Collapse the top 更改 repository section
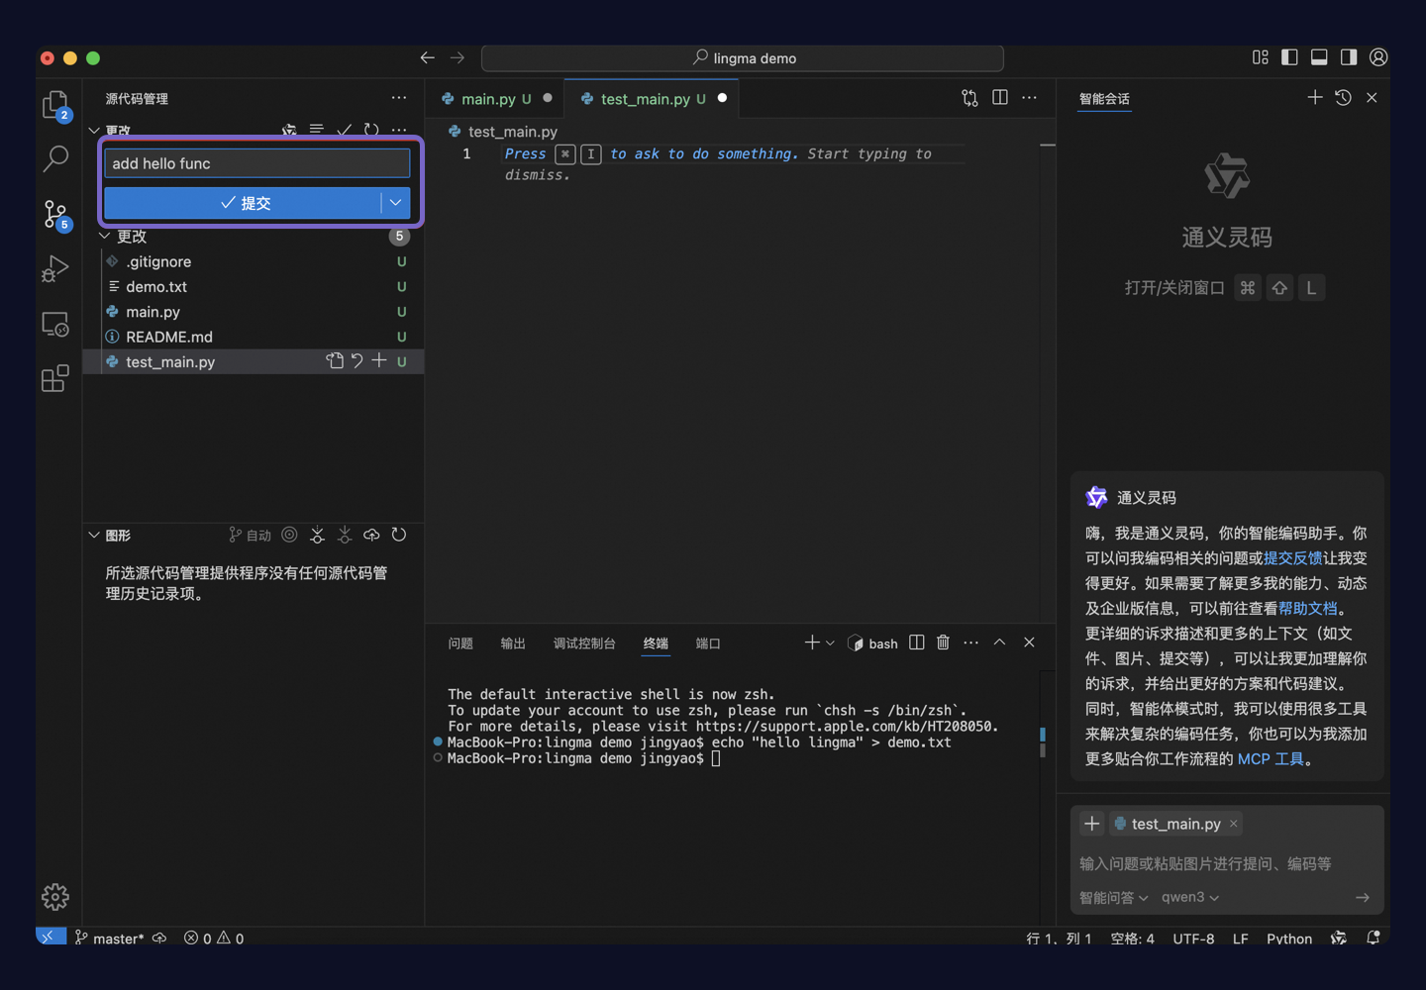1426x990 pixels. (94, 130)
